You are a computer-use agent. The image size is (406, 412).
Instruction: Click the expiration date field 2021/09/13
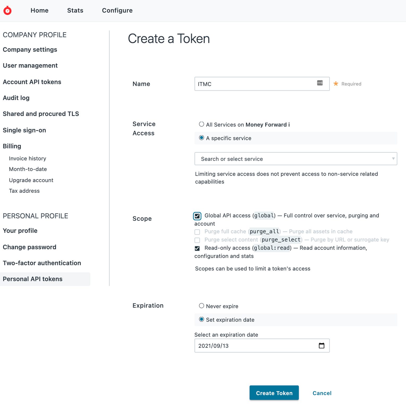point(262,346)
